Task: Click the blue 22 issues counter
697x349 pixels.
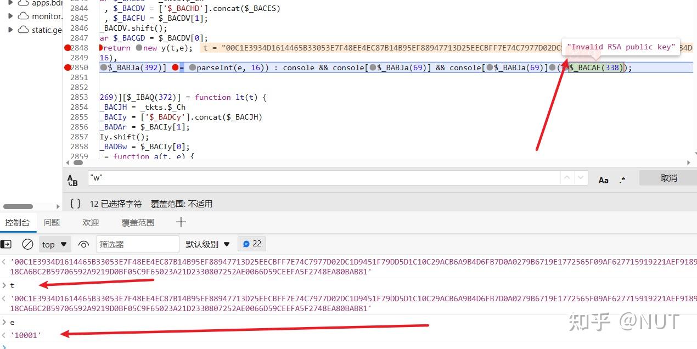Action: 251,244
